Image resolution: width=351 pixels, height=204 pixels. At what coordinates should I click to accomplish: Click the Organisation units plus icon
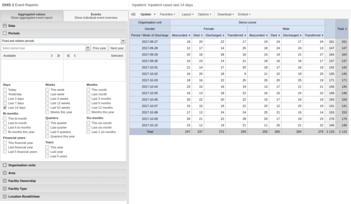(5, 166)
